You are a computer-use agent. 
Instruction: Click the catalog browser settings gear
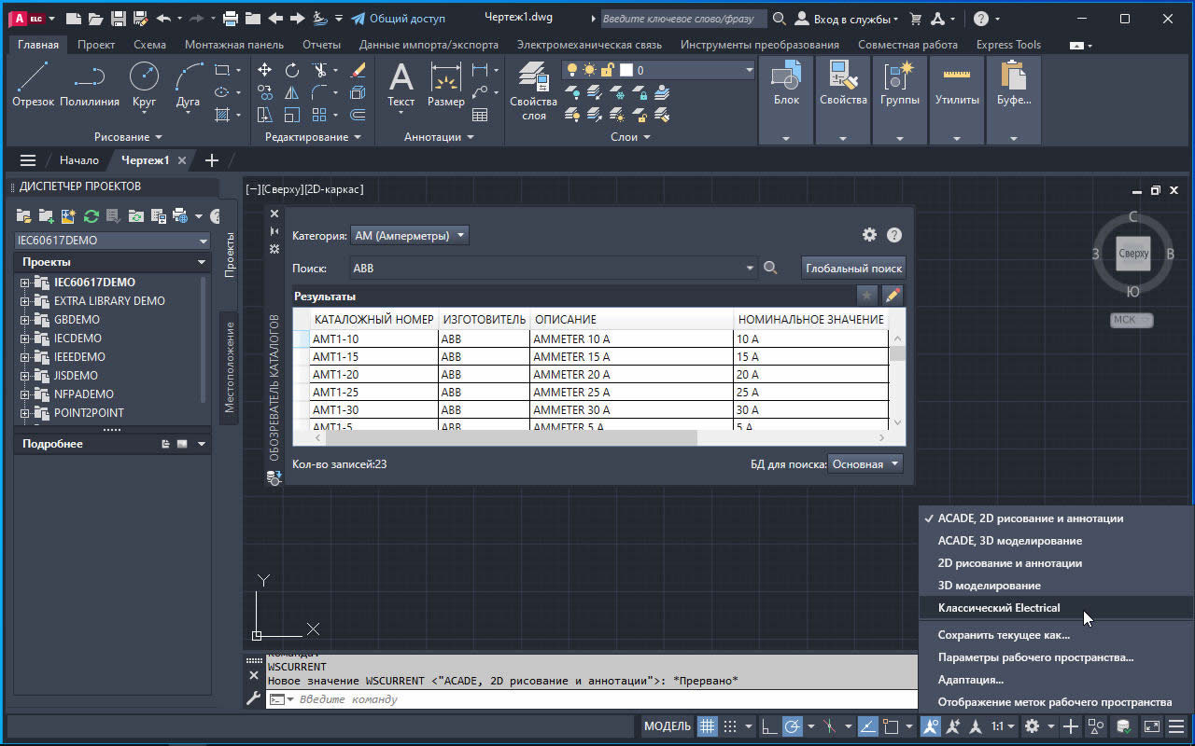[x=869, y=235]
